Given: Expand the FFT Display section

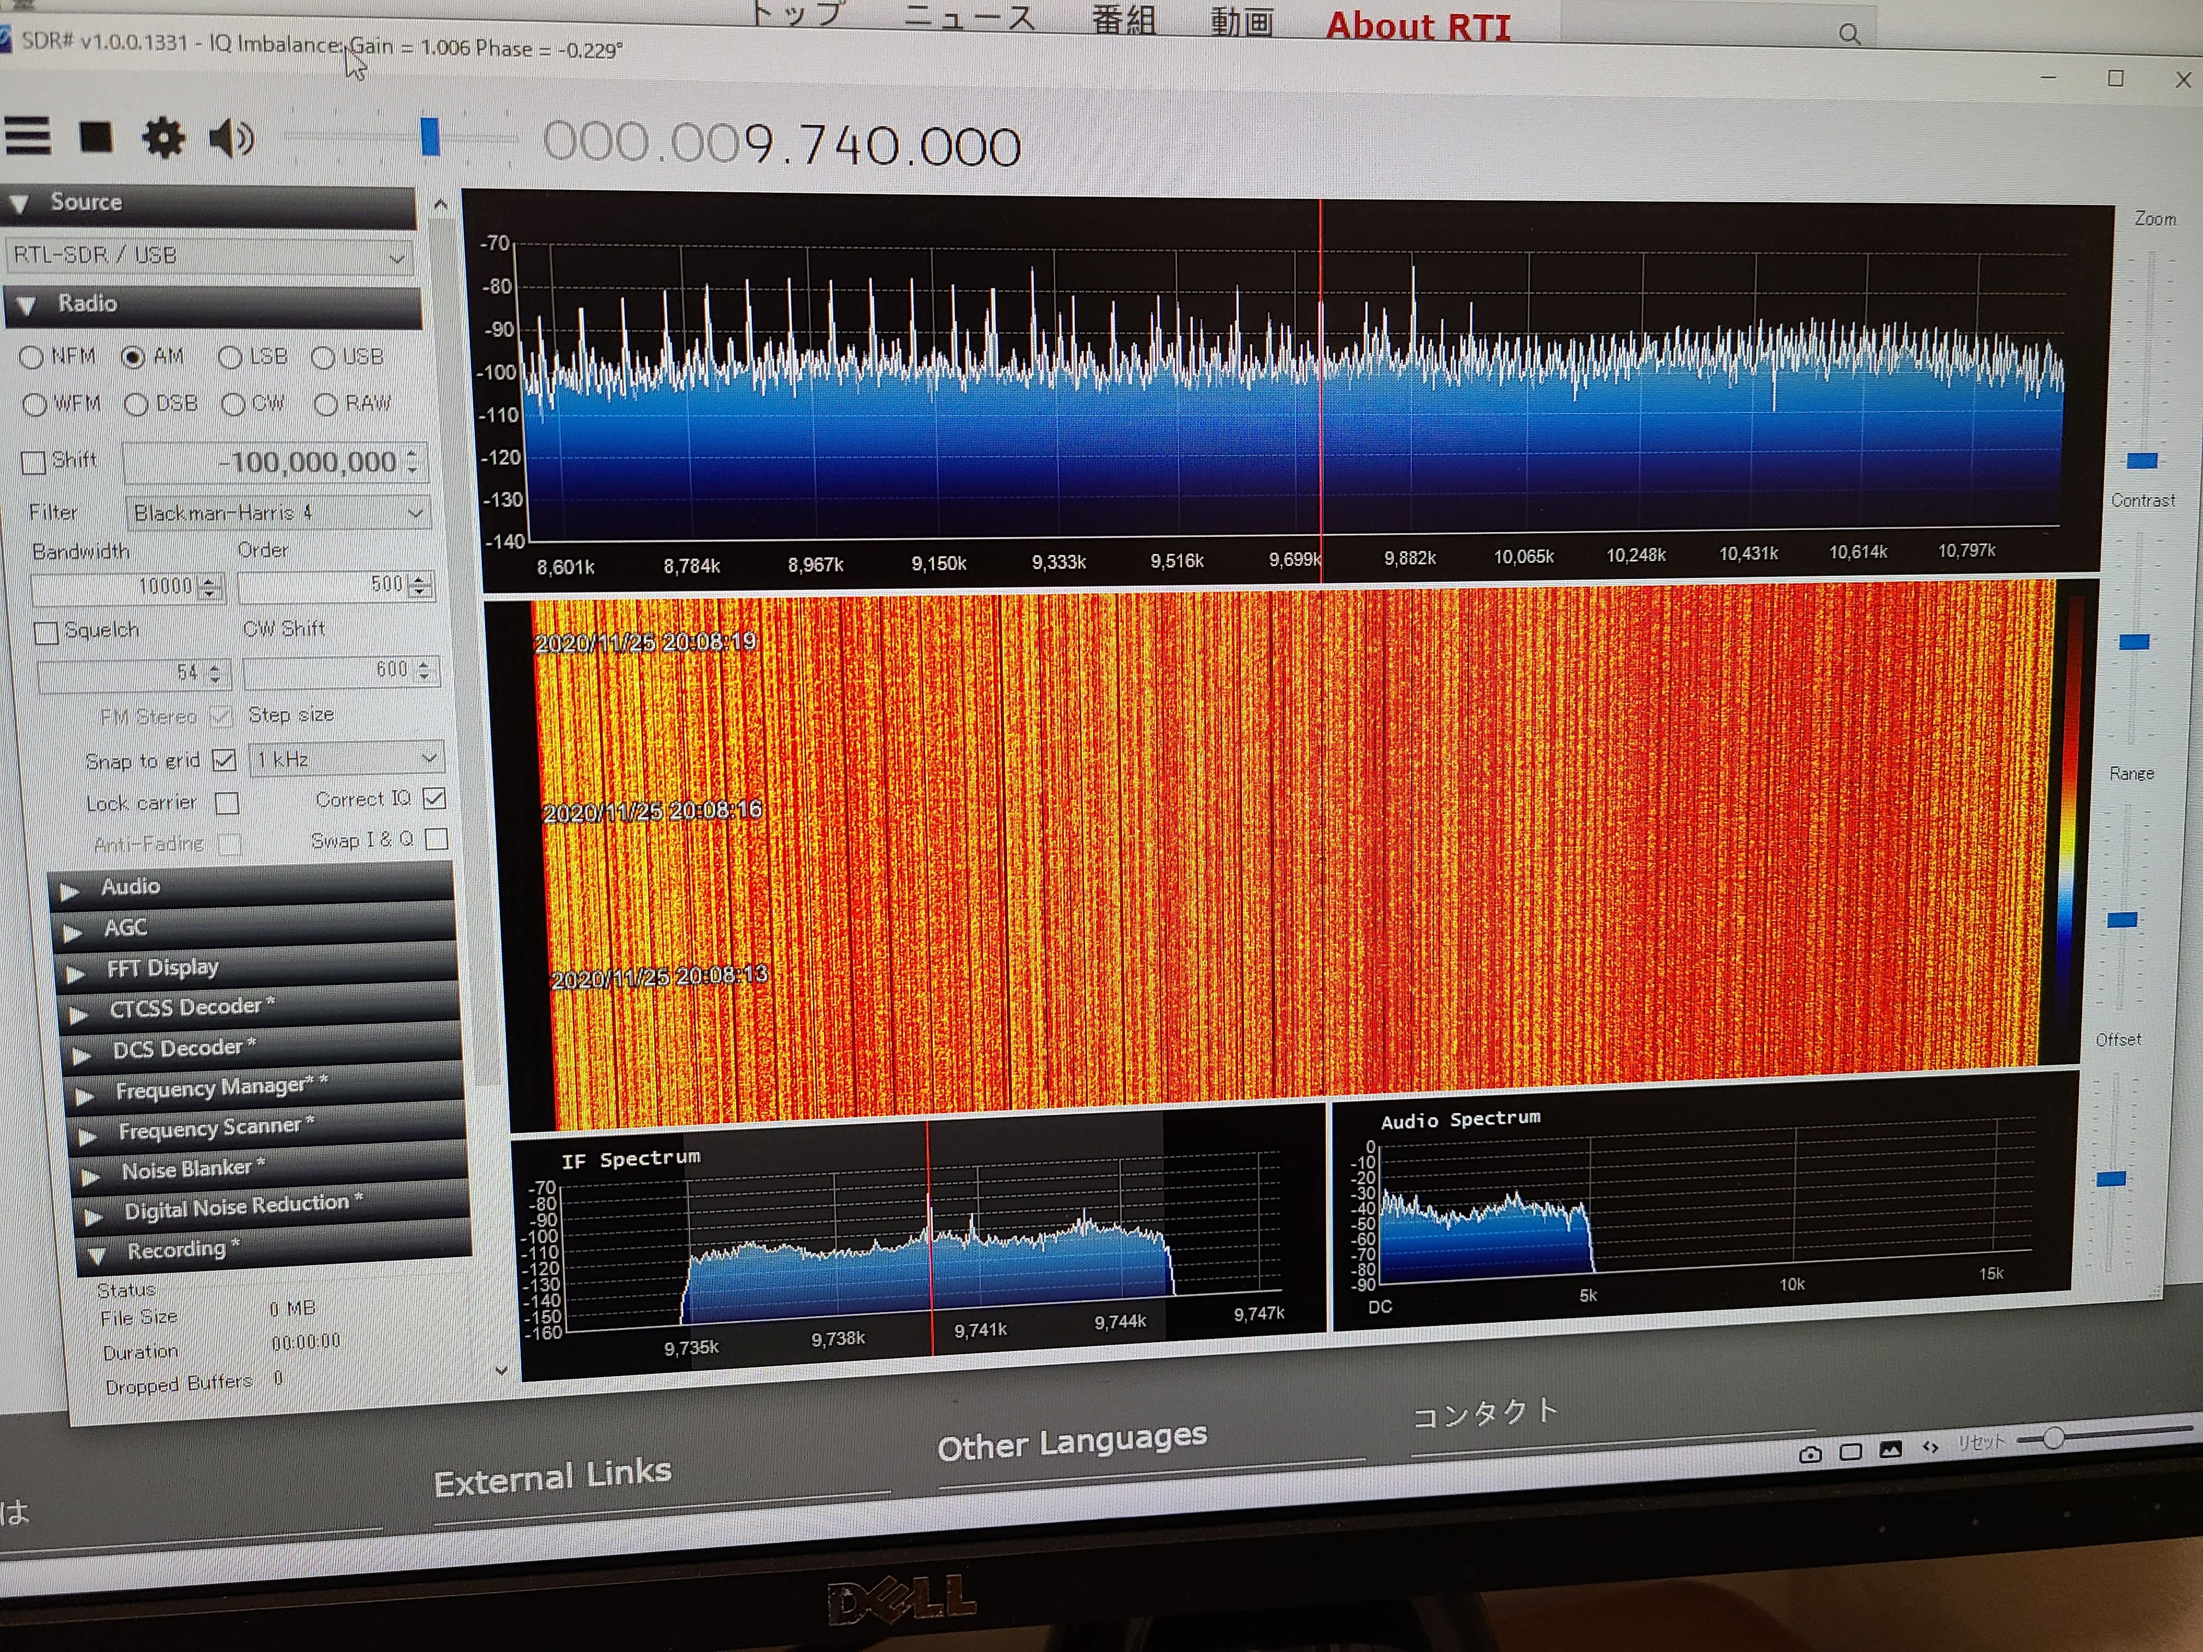Looking at the screenshot, I should [x=161, y=968].
